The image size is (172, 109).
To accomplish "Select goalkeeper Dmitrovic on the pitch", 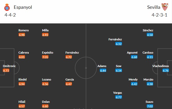I will point(9,66).
